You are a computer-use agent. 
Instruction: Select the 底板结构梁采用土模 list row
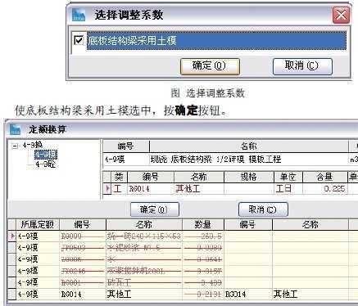coord(216,41)
